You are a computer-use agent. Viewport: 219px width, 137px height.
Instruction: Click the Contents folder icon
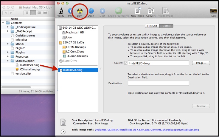pyautogui.click(x=8, y=23)
